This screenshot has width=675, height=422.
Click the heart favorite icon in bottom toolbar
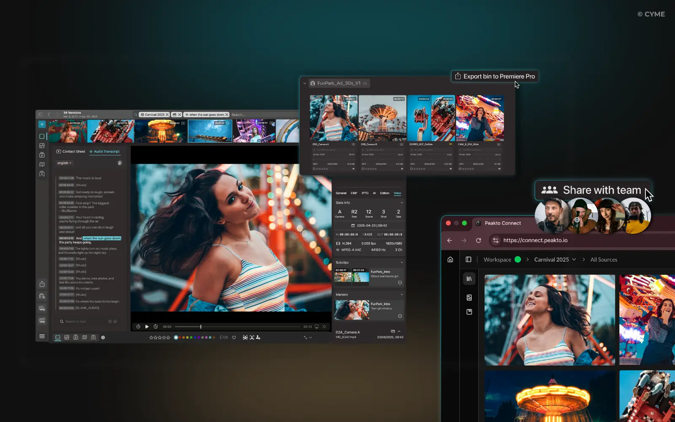(x=234, y=338)
